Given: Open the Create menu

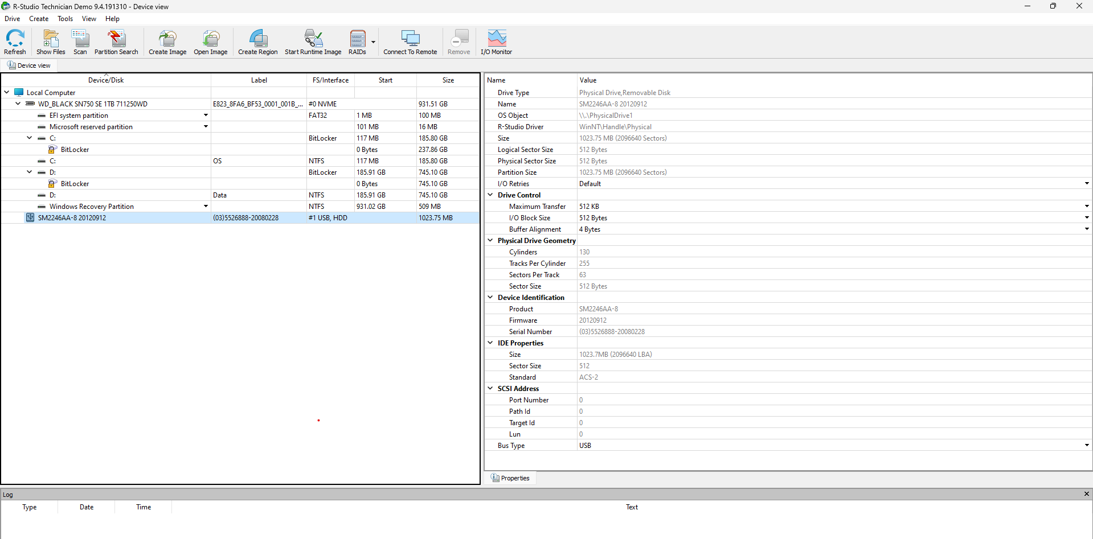Looking at the screenshot, I should click(x=39, y=19).
